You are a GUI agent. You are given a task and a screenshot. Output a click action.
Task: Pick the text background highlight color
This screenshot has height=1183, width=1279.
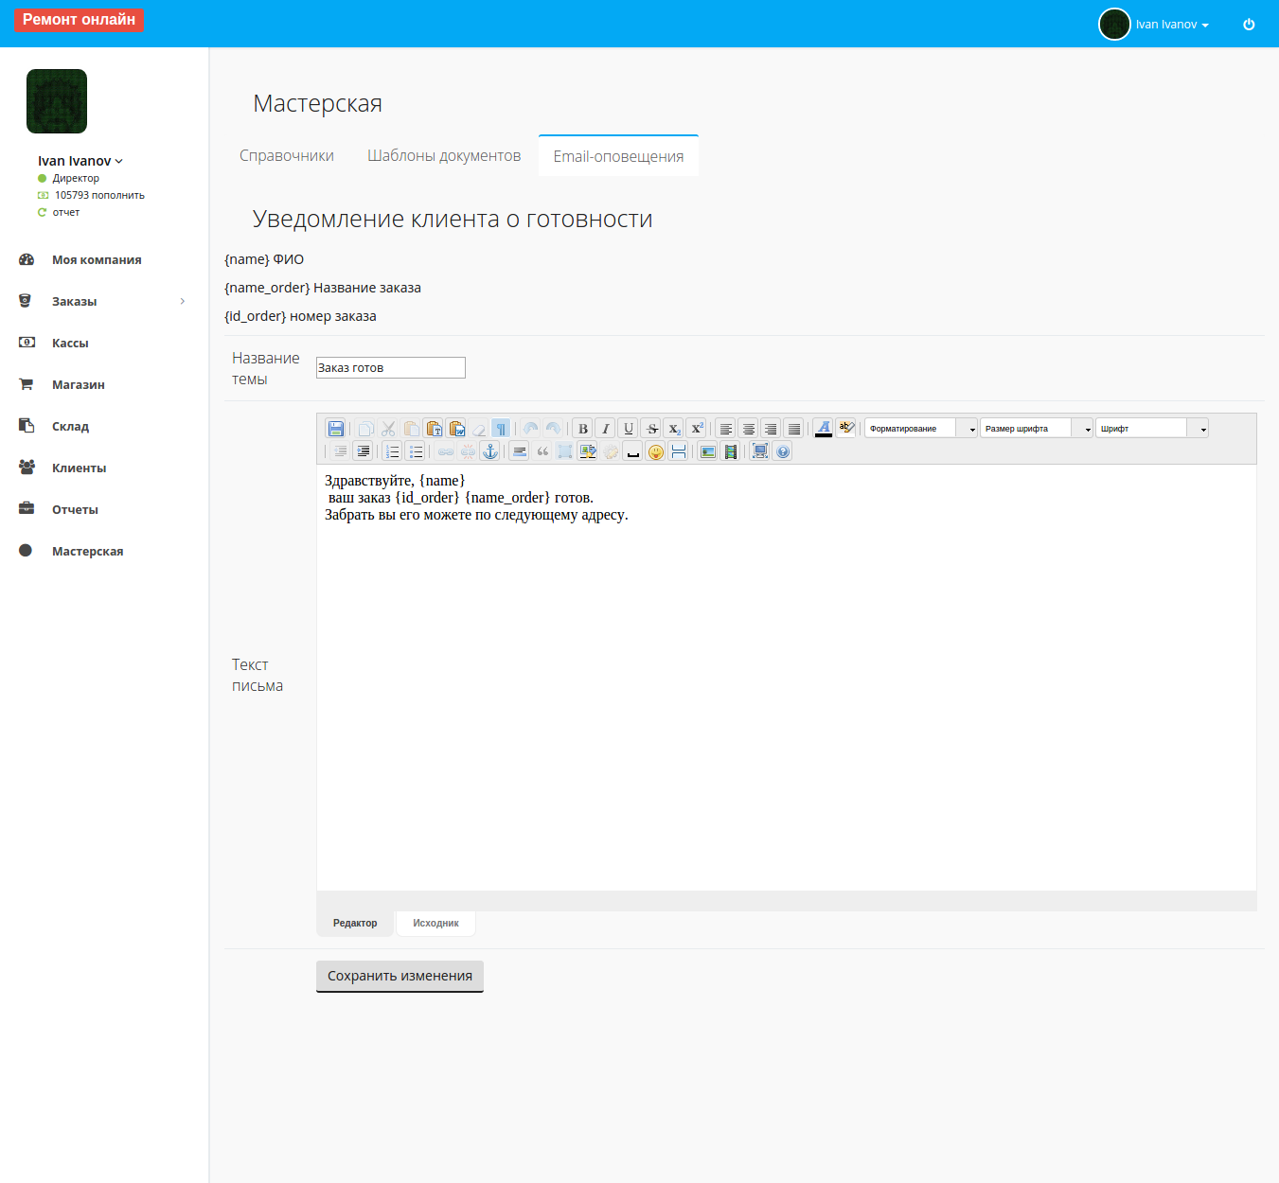click(x=846, y=429)
